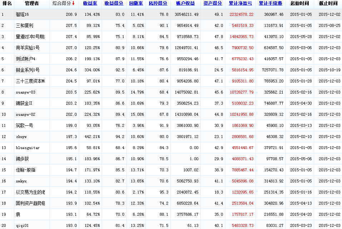Select the 测试帐户4 manager entry
Image resolution: width=342 pixels, height=229 pixels.
click(x=25, y=59)
